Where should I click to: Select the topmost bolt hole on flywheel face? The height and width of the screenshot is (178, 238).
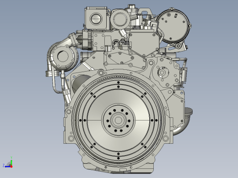[x=119, y=82]
